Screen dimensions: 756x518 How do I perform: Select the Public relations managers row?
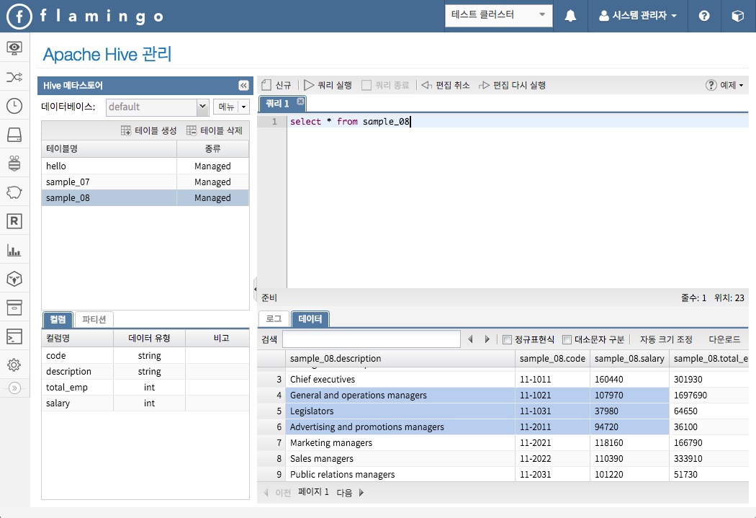(x=503, y=475)
